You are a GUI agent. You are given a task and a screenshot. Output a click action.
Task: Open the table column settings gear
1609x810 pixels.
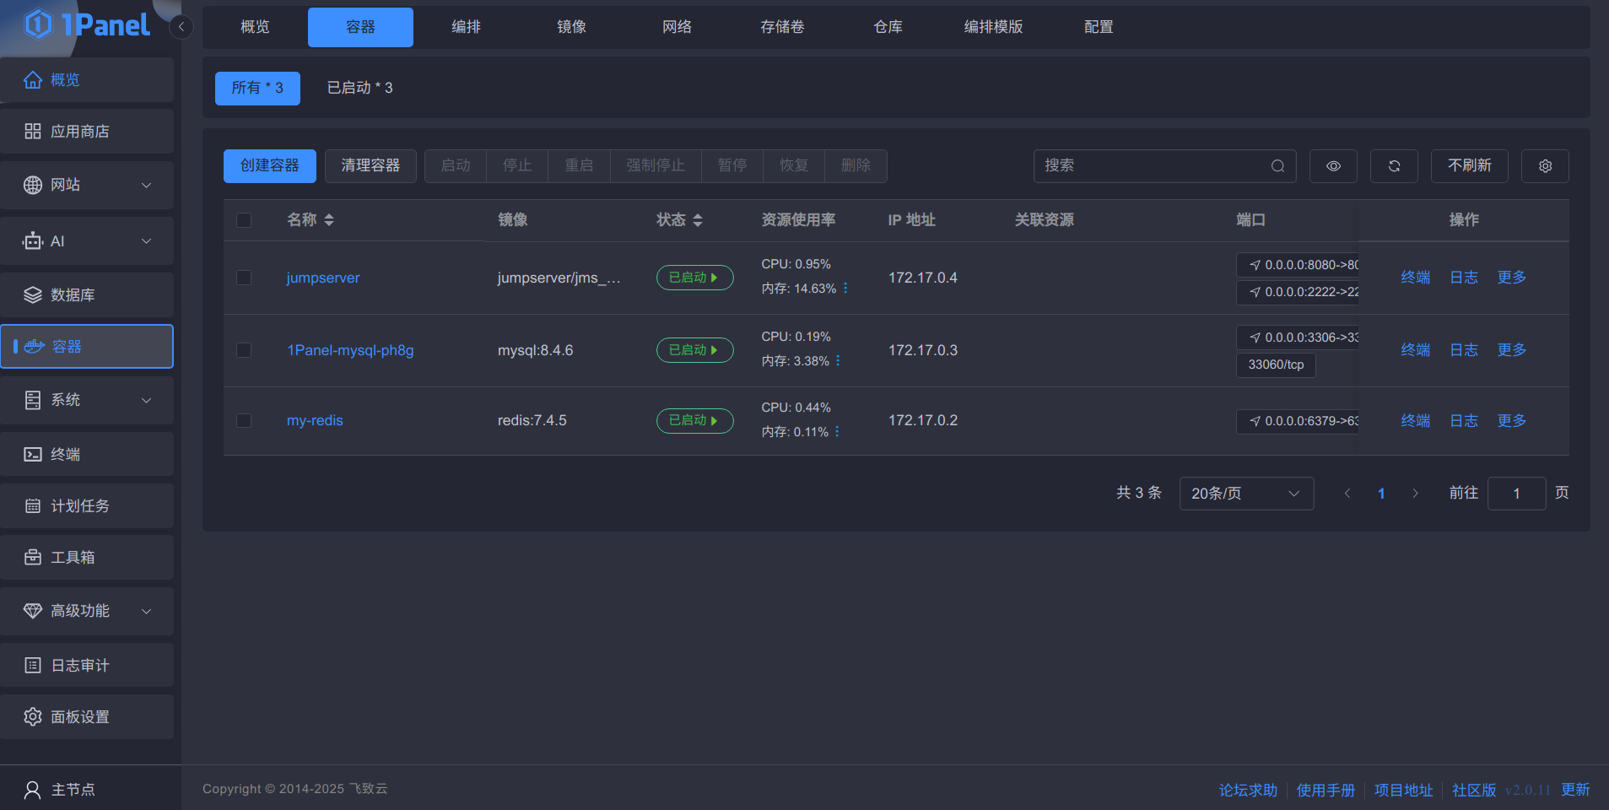pyautogui.click(x=1545, y=166)
